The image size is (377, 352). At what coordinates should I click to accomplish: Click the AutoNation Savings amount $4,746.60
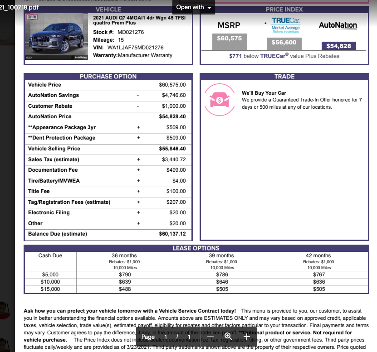[x=174, y=95]
